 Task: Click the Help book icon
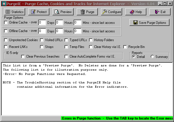132,12
